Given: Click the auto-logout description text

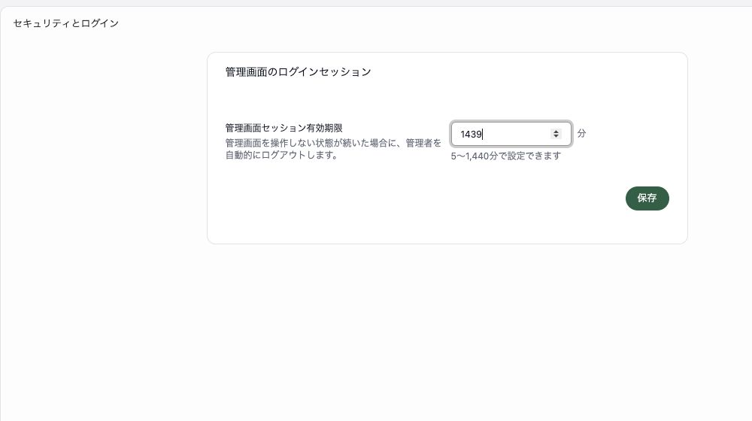Looking at the screenshot, I should 333,149.
